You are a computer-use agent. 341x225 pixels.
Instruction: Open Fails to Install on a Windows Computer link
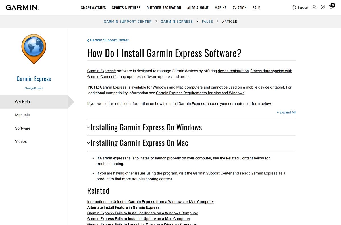(x=143, y=213)
